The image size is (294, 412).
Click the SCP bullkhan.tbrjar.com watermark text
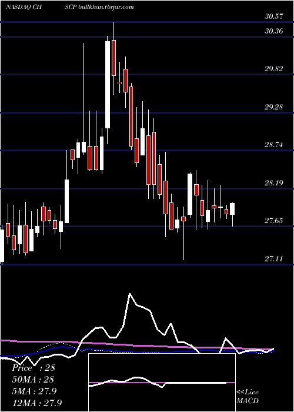click(x=99, y=7)
